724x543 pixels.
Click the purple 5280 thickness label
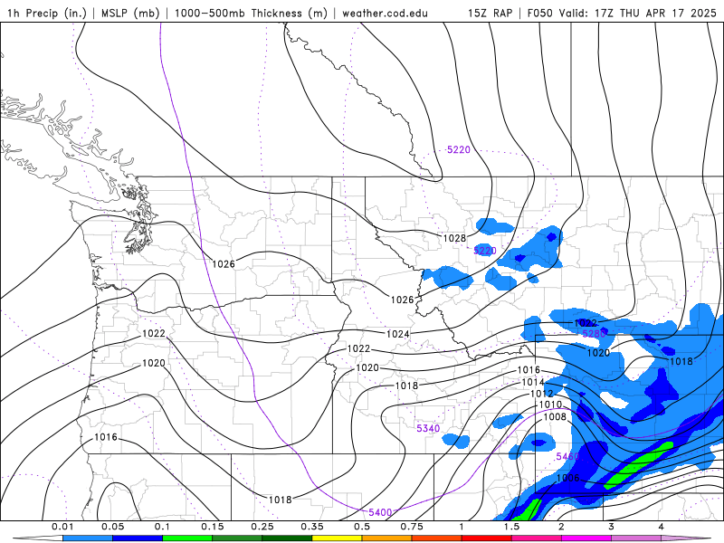(x=594, y=333)
